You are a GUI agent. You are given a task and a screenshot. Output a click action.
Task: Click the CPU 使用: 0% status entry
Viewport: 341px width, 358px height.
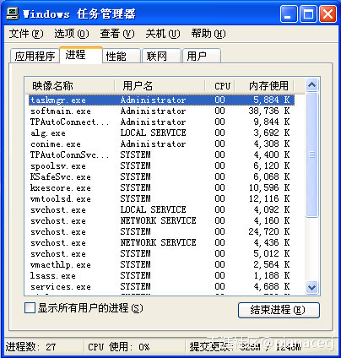[x=119, y=347]
